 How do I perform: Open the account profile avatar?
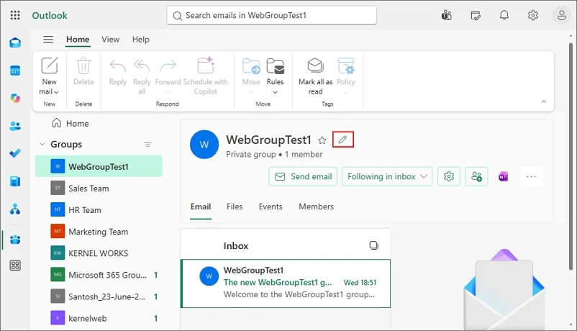tap(562, 15)
